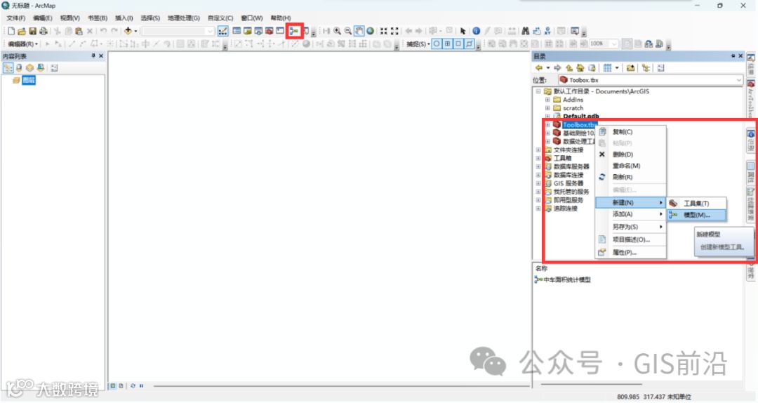Viewport: 758px width, 403px height.
Task: Switch to Data View at map bottom
Action: pyautogui.click(x=112, y=385)
